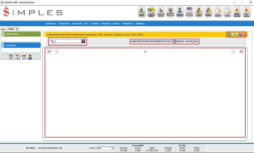
Task: Expand the Assistente sidebar panel
Action: click(x=20, y=34)
